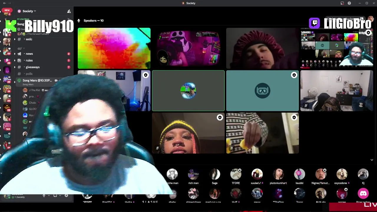
Task: Open the purple server icon without badge
Action: coord(7,70)
